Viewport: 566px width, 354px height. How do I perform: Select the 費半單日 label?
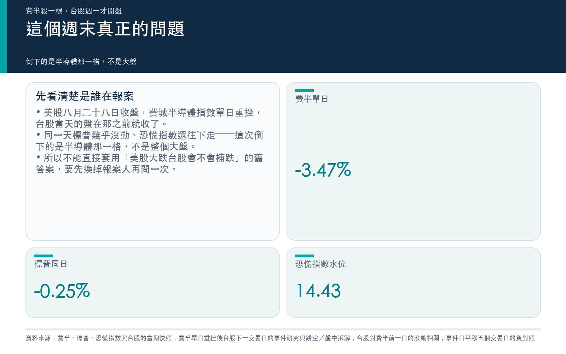click(x=312, y=99)
